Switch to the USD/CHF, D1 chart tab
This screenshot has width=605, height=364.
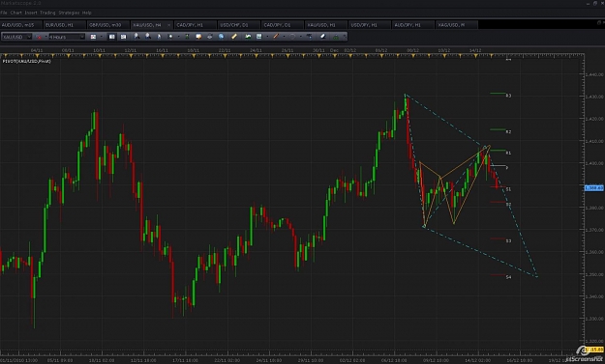click(238, 25)
